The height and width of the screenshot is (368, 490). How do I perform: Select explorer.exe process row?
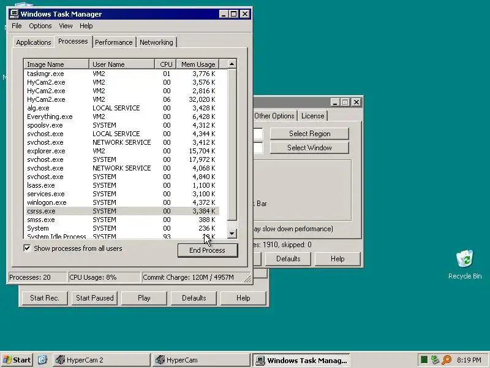pos(122,151)
